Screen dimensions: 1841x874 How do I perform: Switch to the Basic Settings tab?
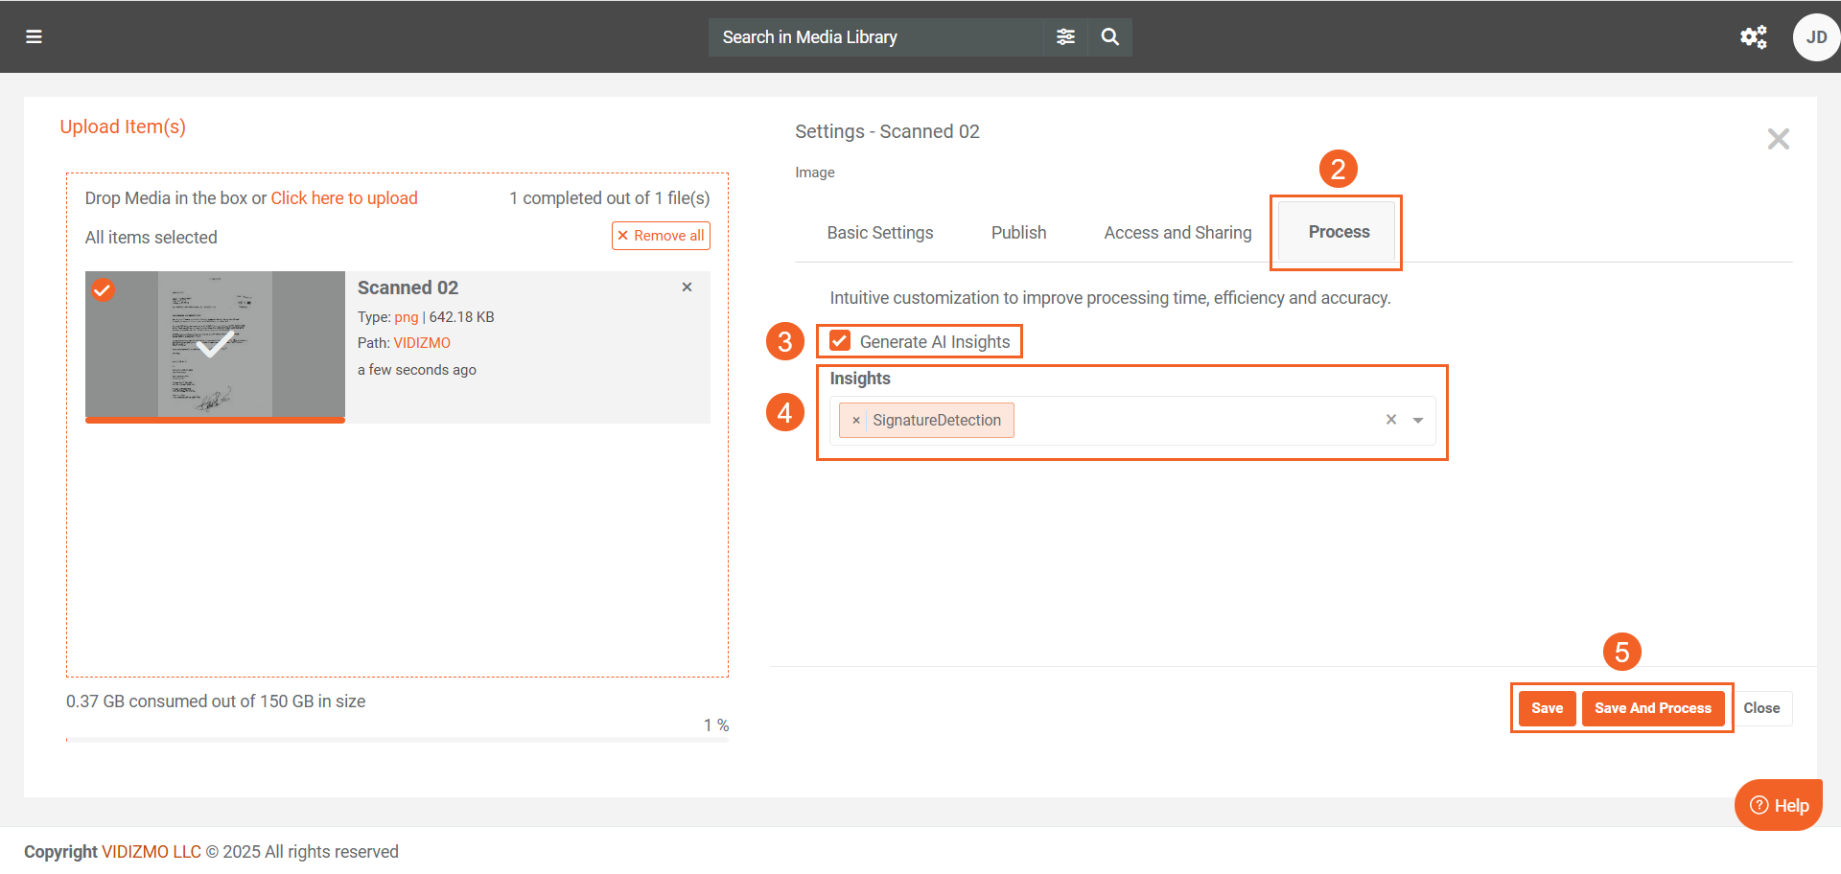click(879, 233)
